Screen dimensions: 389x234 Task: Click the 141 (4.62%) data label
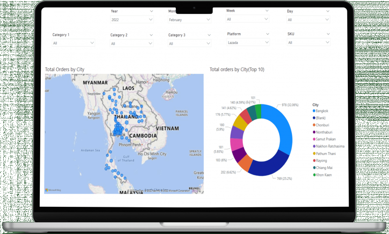(x=229, y=108)
